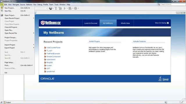Screen dimensions: 186x104
Task: Click the Debug Project toolbar icon
Action: pyautogui.click(x=70, y=8)
